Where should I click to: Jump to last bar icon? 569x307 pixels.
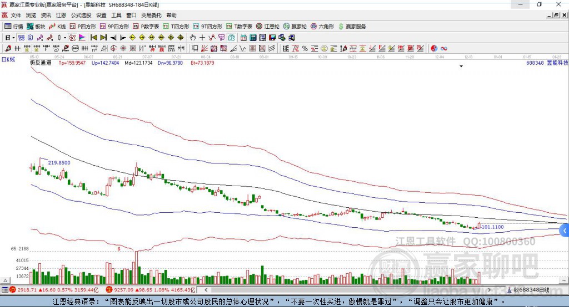pos(103,38)
